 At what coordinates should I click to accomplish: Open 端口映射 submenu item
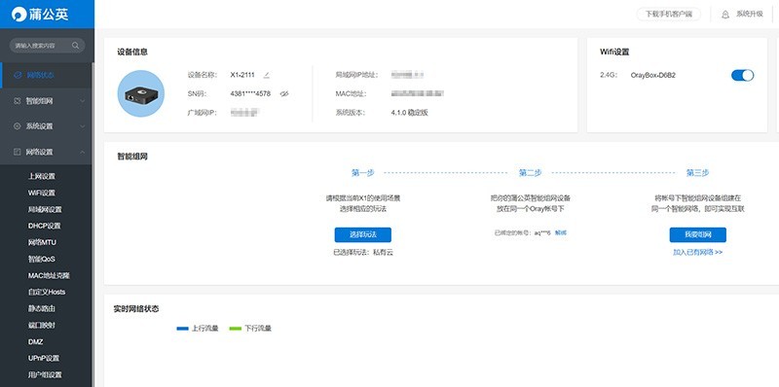point(42,325)
